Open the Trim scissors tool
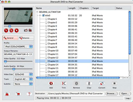 tap(64, 84)
